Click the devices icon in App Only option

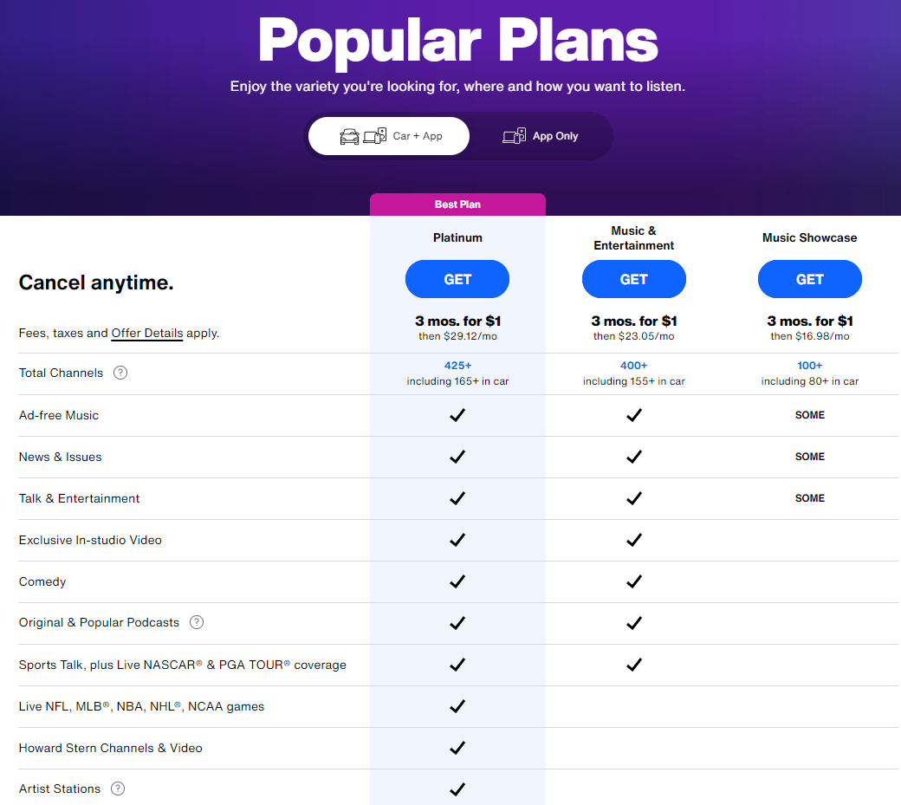pos(515,136)
